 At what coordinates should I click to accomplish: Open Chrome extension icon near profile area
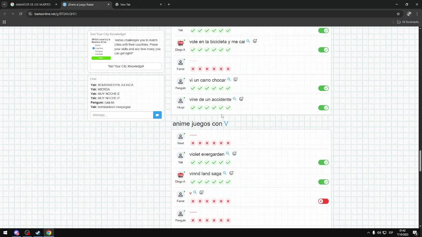click(x=409, y=14)
